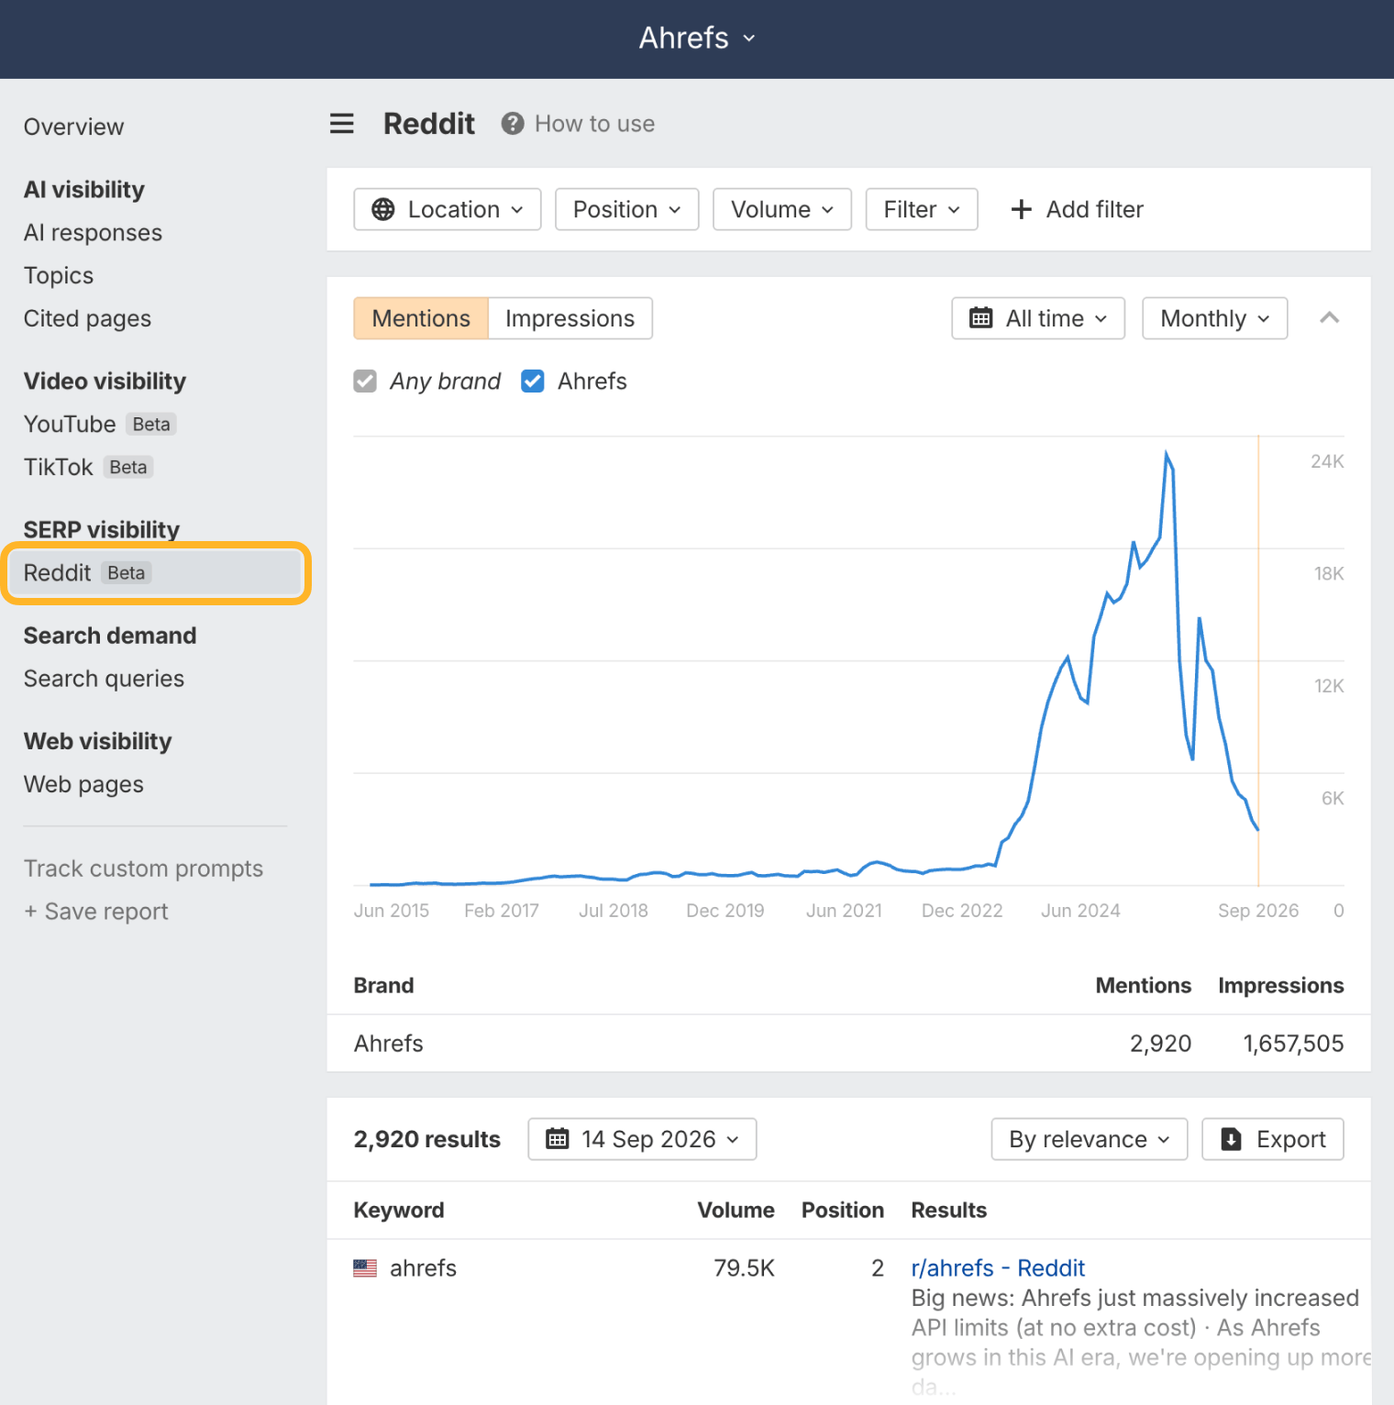Click the Position column header

point(842,1211)
